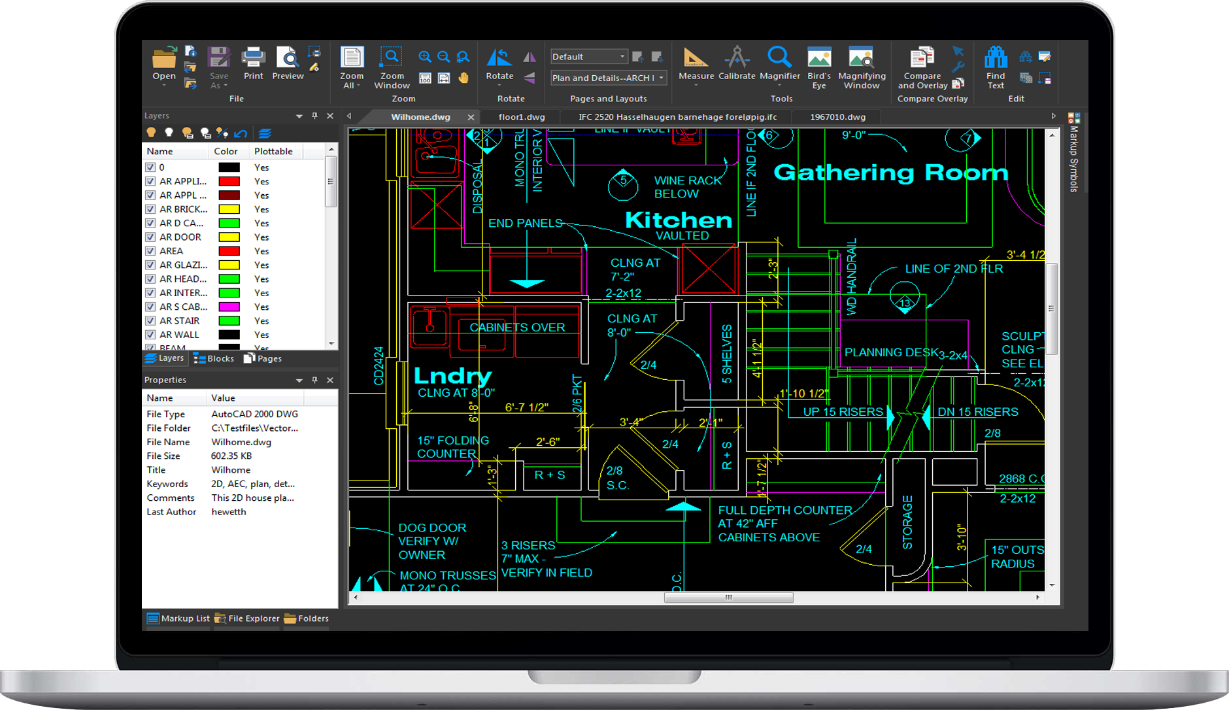Expand the Magnifier dropdown arrow

pyautogui.click(x=779, y=86)
